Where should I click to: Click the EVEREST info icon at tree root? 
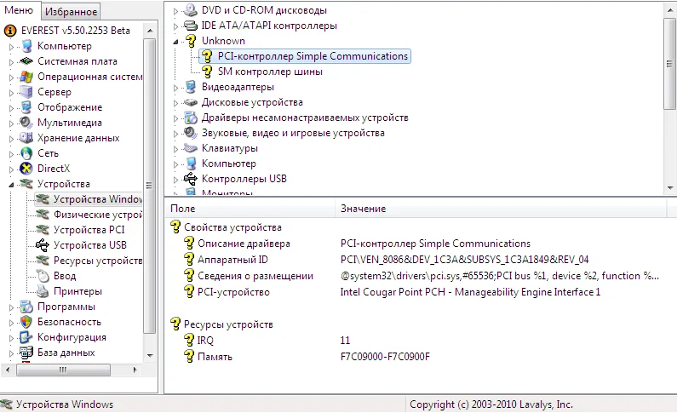(10, 31)
